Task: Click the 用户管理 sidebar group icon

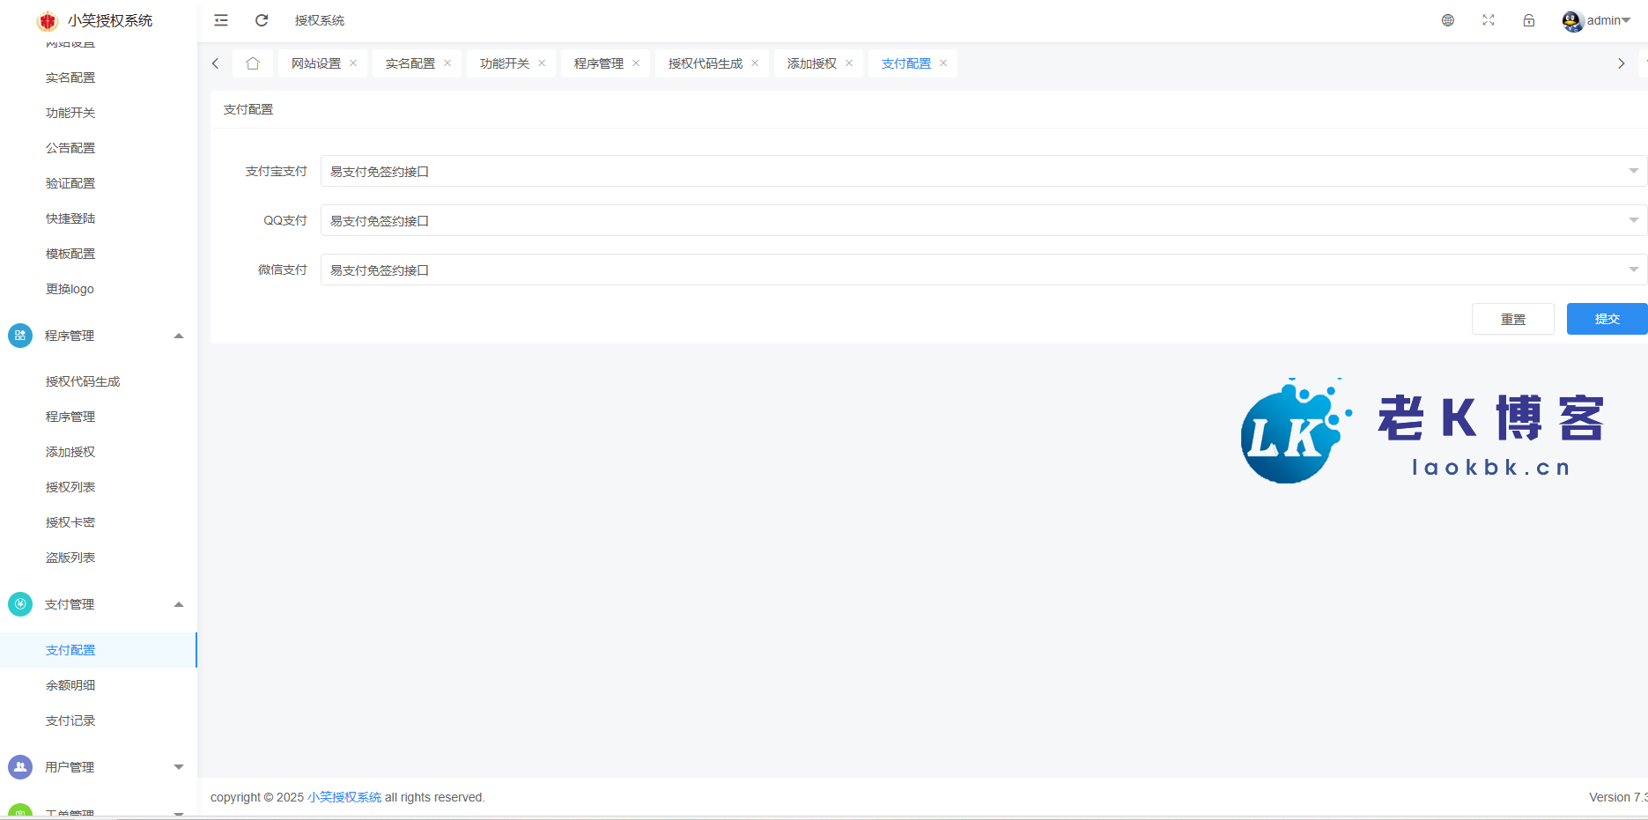Action: [20, 767]
